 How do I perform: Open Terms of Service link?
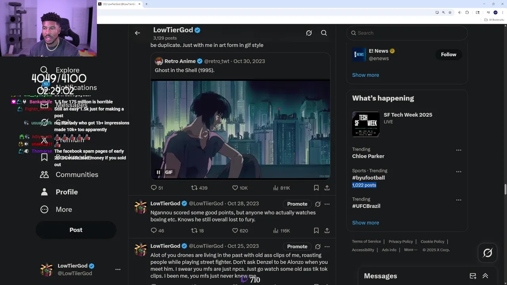366,241
